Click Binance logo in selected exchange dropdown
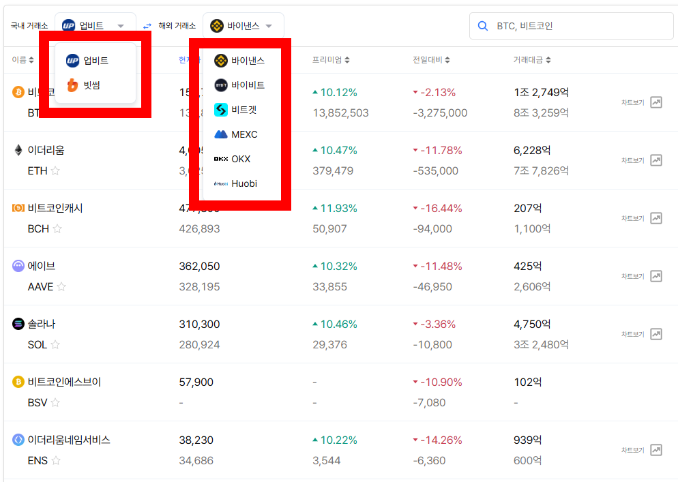The height and width of the screenshot is (482, 678). click(217, 26)
